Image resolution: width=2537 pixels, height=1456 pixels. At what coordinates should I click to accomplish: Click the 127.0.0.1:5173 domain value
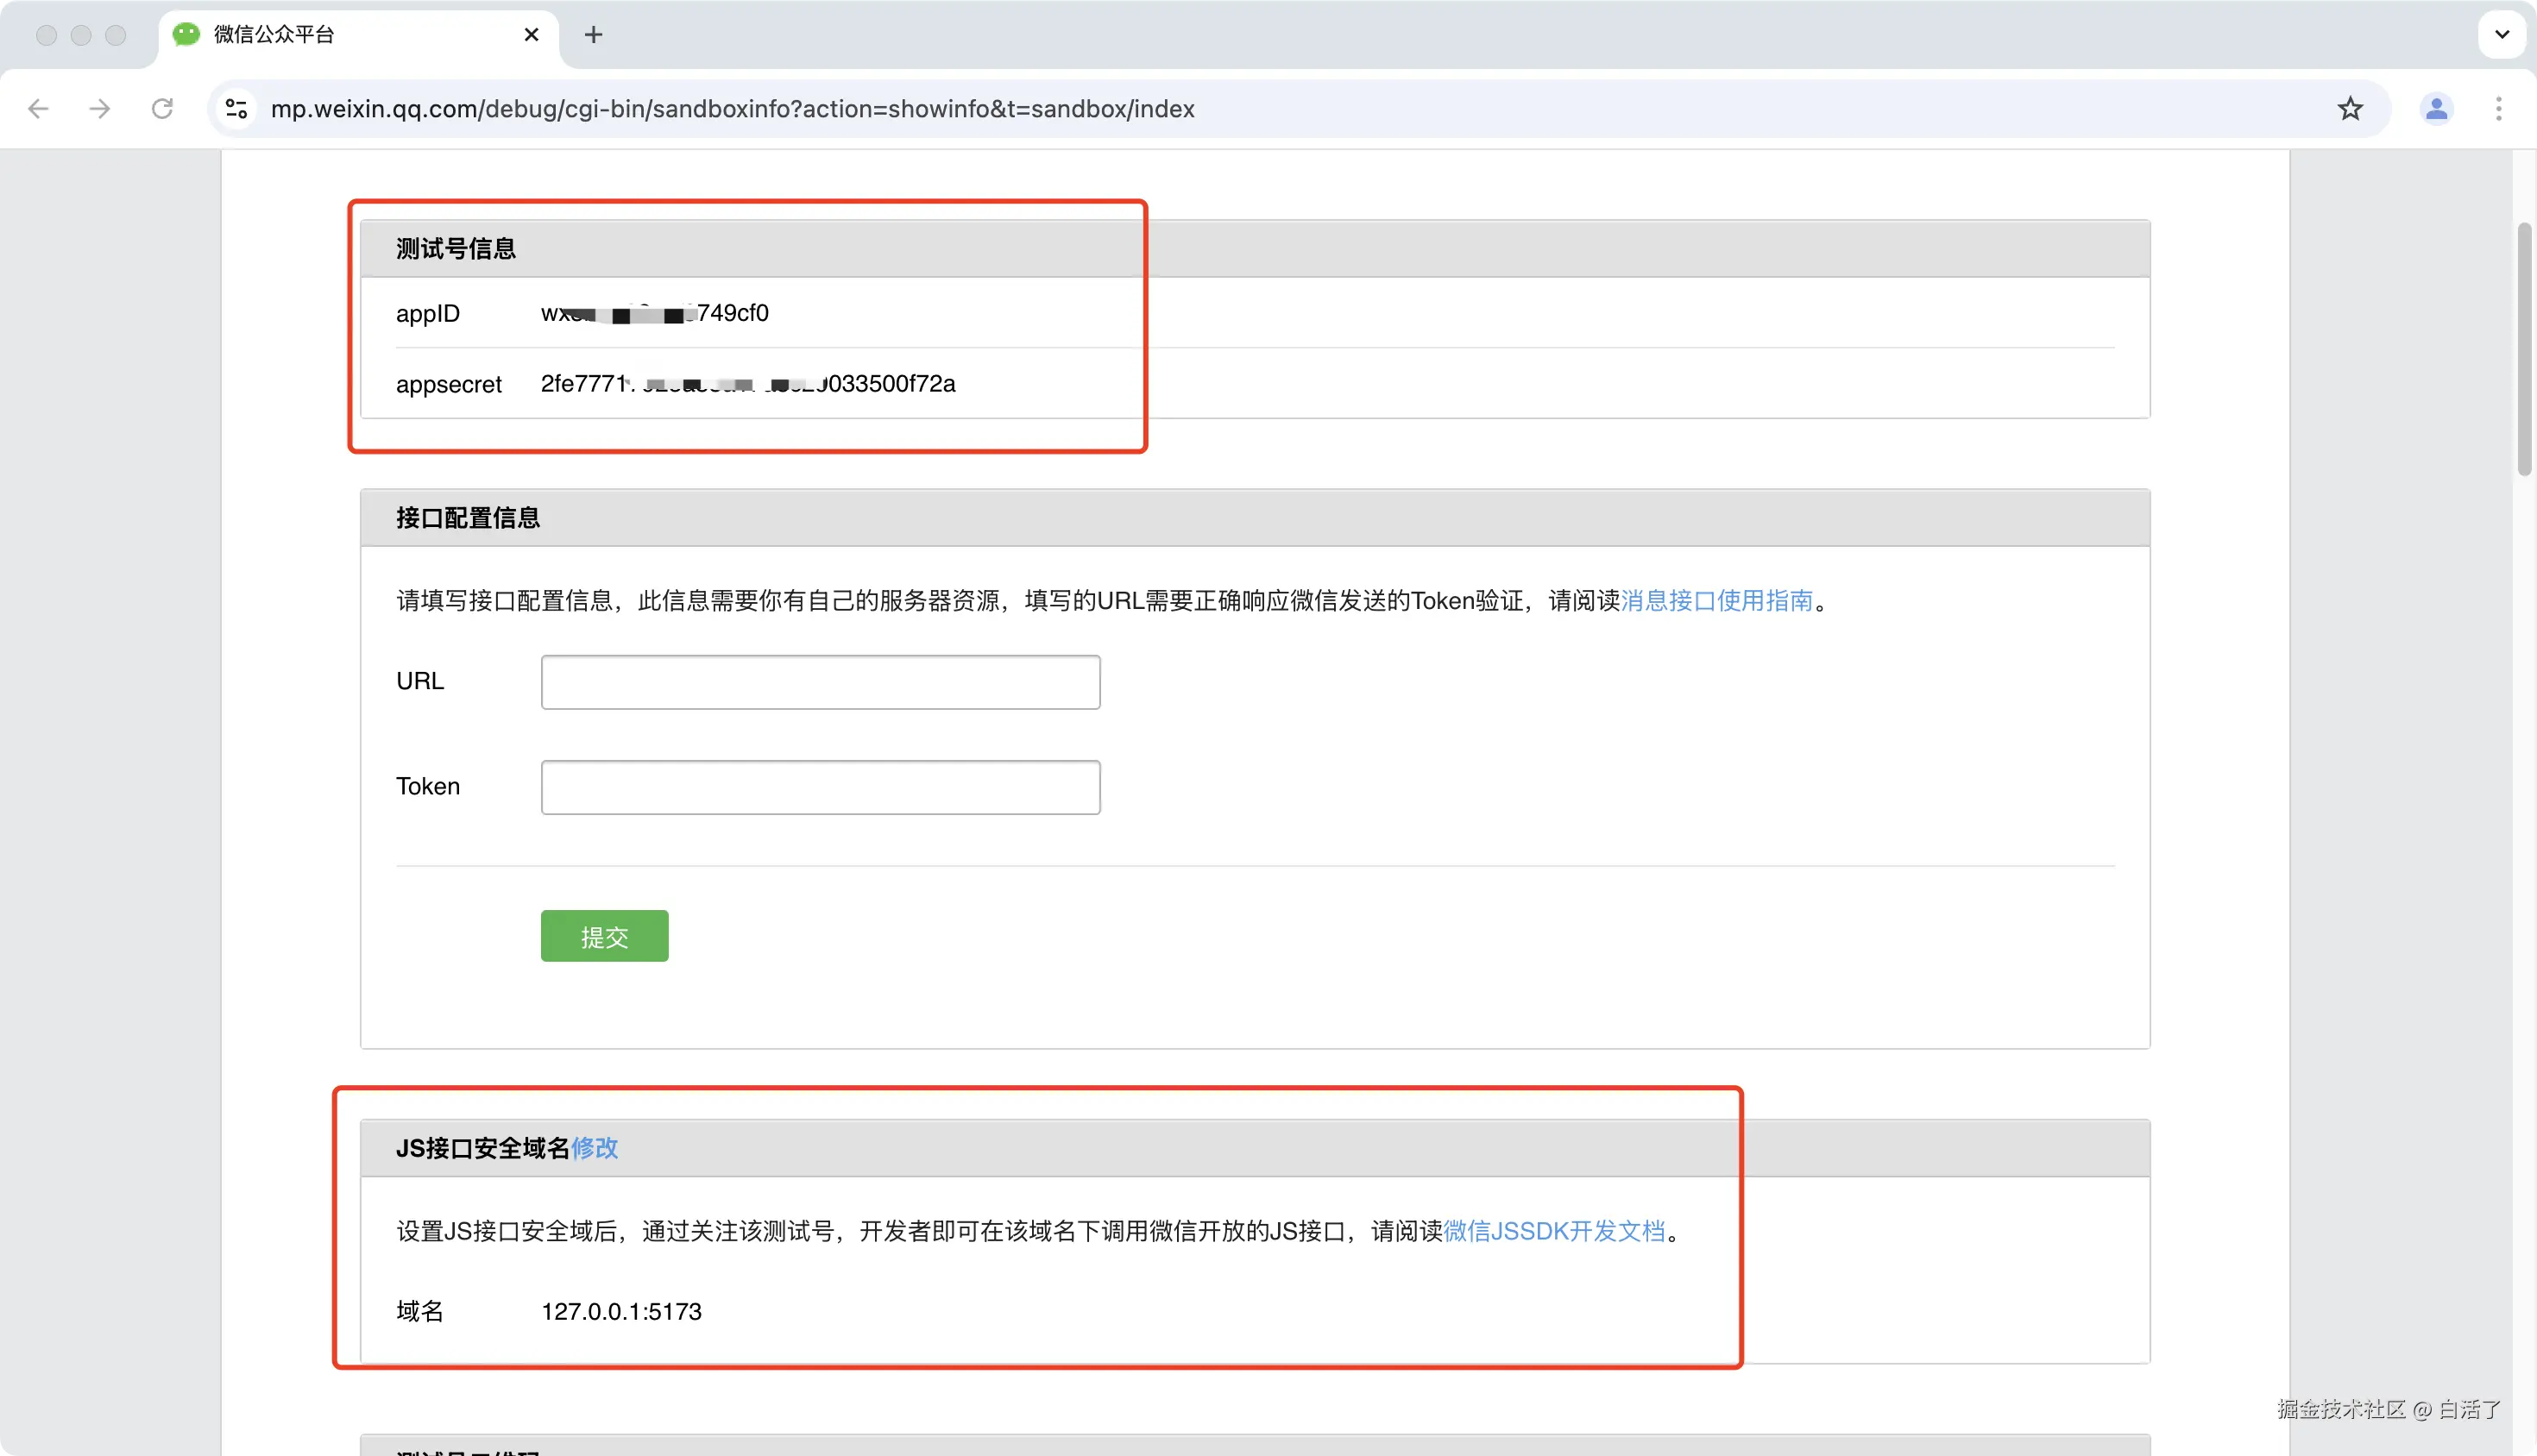point(621,1311)
